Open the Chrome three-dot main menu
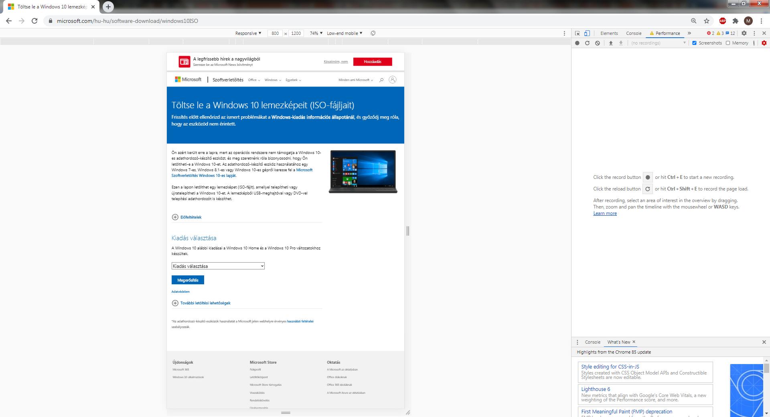The width and height of the screenshot is (770, 417). pyautogui.click(x=761, y=21)
